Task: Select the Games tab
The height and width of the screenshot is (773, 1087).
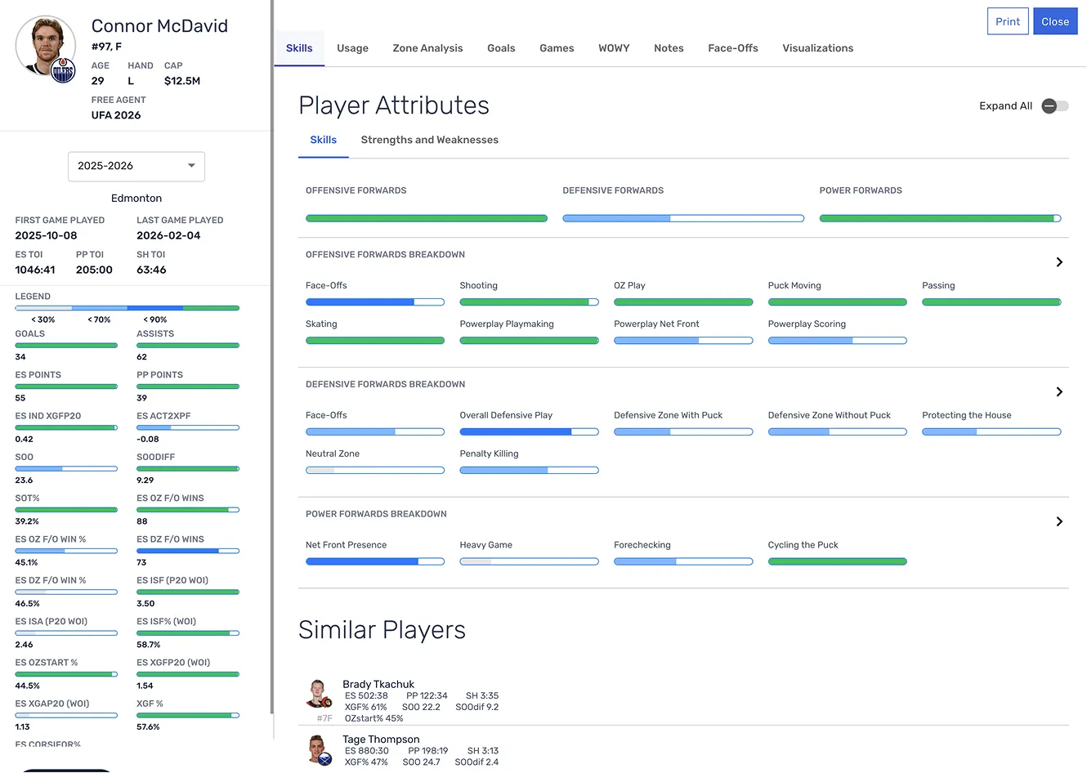Action: point(557,48)
